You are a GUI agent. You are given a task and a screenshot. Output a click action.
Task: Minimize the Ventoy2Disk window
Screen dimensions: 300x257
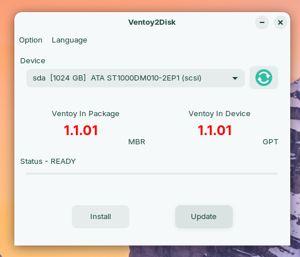pyautogui.click(x=262, y=22)
